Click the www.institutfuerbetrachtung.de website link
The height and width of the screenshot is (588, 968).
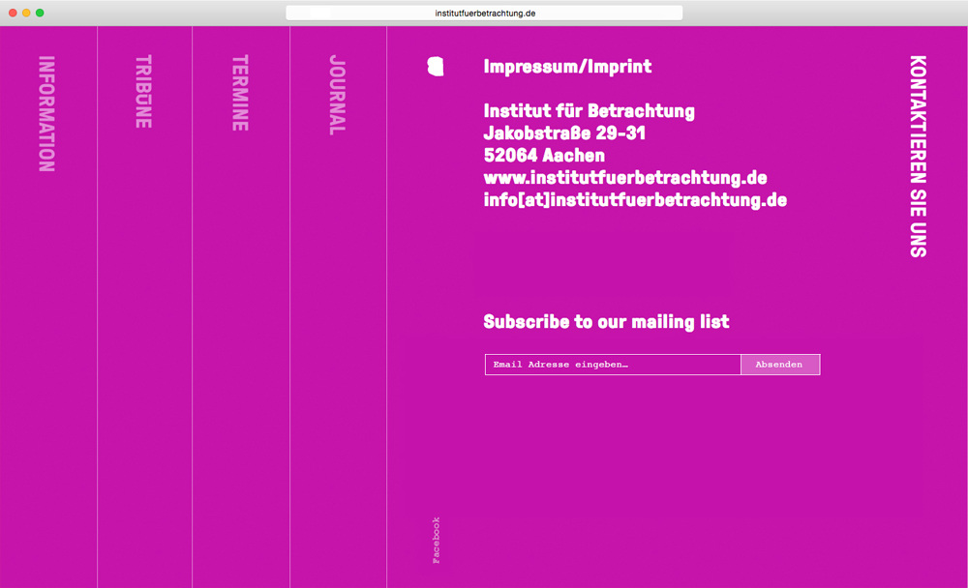624,178
